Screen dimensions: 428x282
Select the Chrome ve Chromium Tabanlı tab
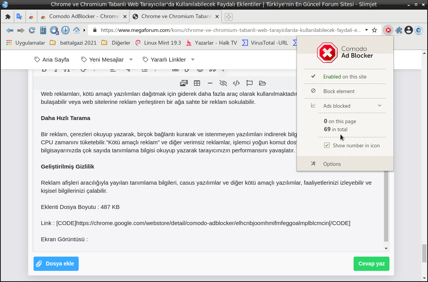pyautogui.click(x=176, y=16)
